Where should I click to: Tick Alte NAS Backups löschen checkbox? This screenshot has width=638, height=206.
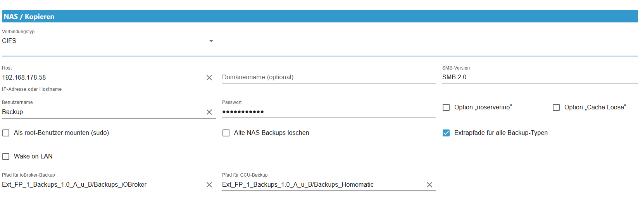pos(226,133)
